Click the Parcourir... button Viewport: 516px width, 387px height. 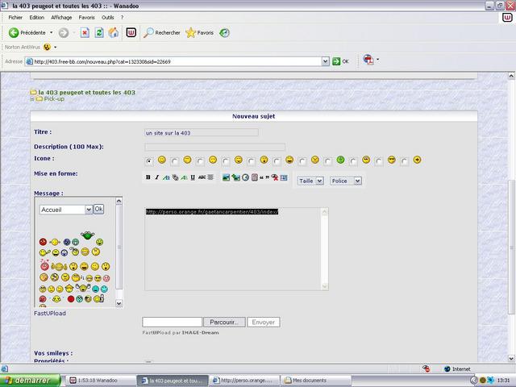223,322
